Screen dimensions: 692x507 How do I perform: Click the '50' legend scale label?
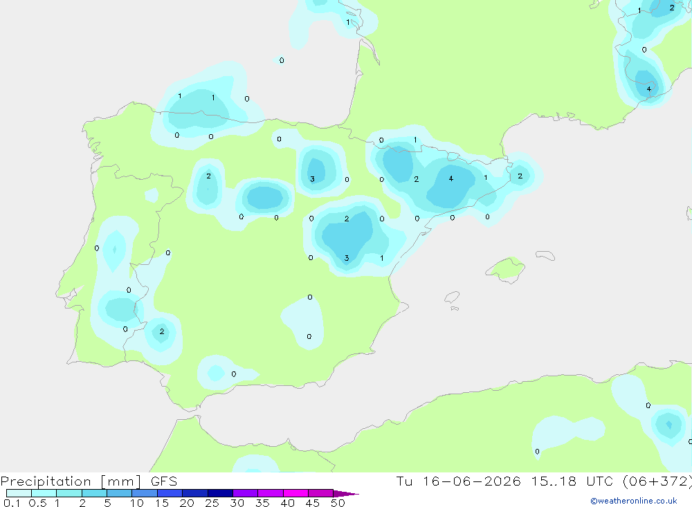tap(338, 503)
